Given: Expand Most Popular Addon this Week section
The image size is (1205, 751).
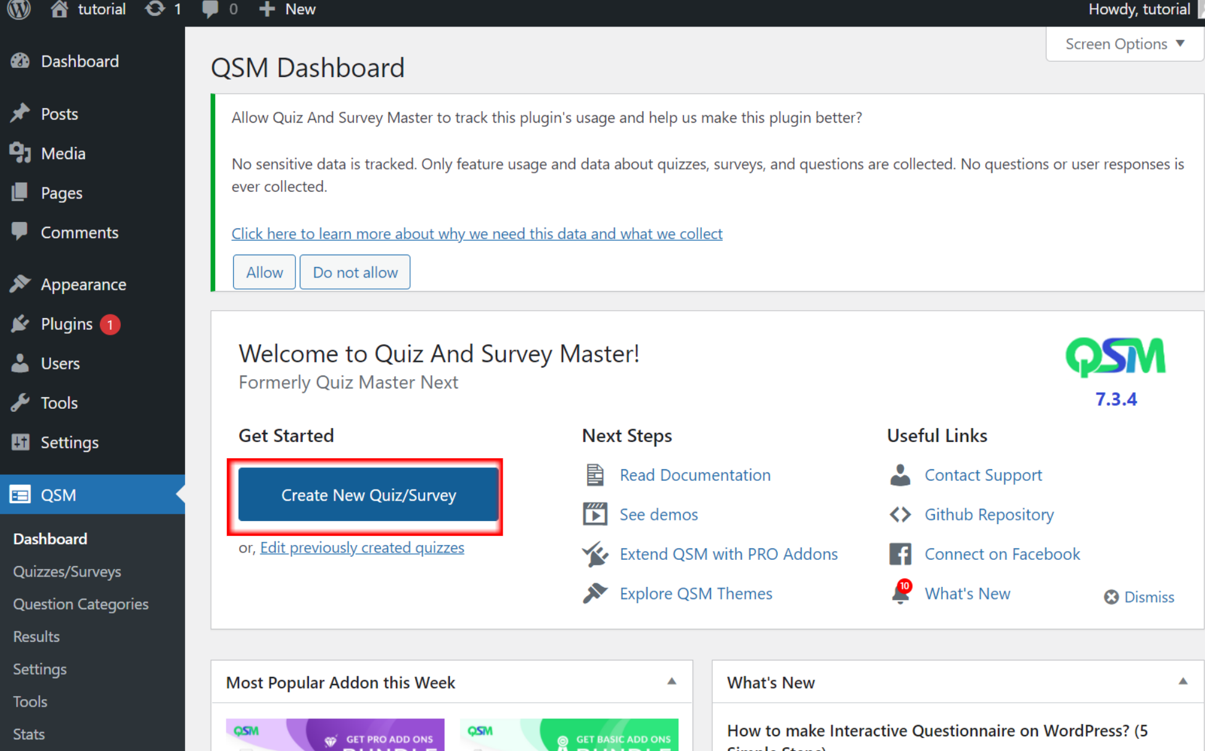Looking at the screenshot, I should pos(673,683).
